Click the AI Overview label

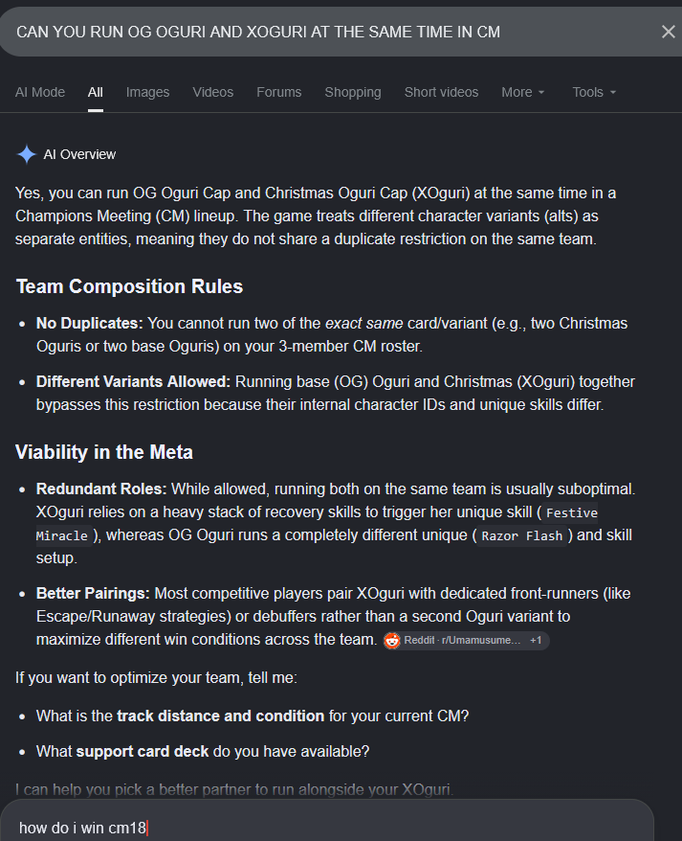point(79,154)
